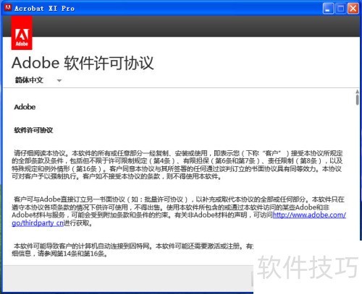Maximize the Acrobat XI Pro window
The width and height of the screenshot is (362, 294).
pyautogui.click(x=340, y=9)
